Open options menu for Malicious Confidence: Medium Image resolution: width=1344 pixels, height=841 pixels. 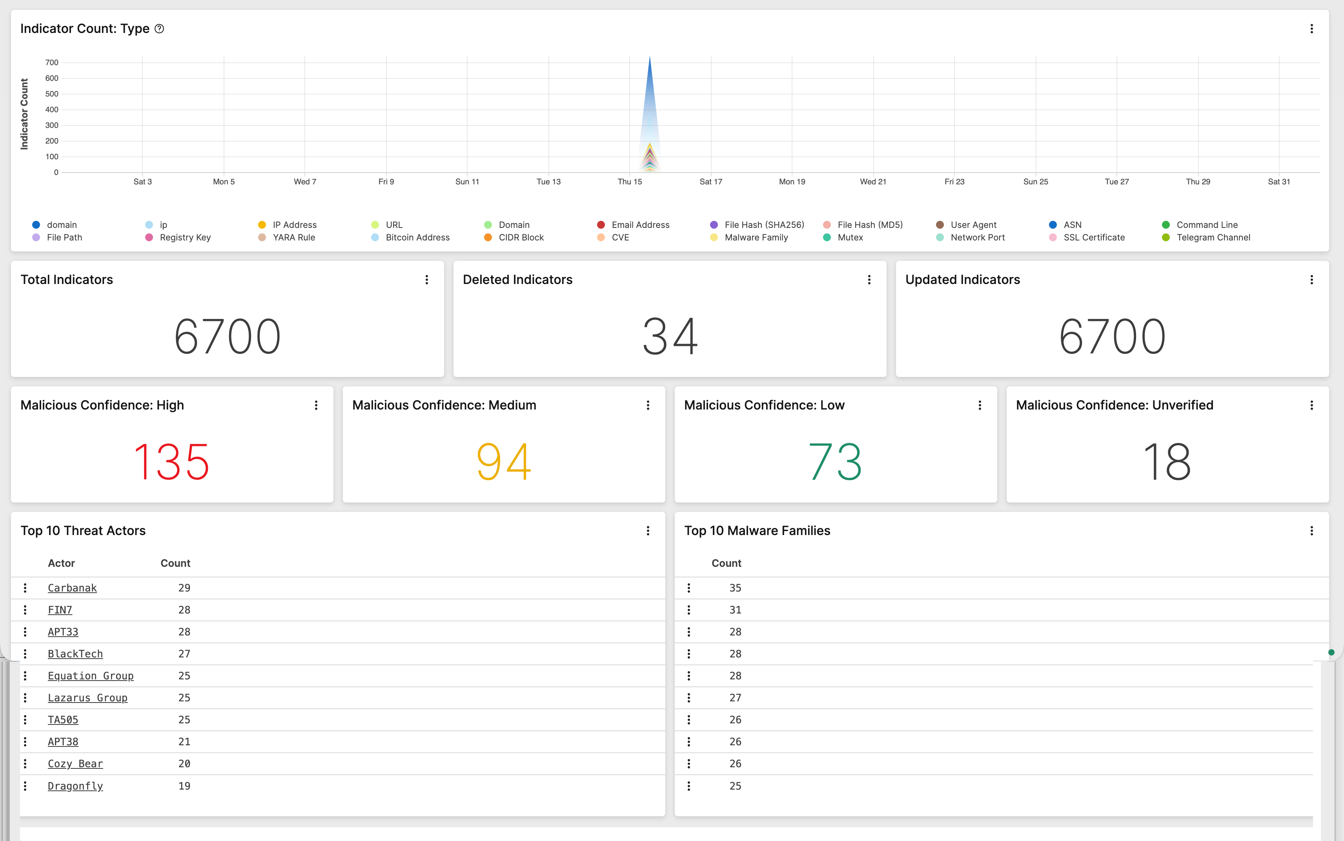click(648, 406)
